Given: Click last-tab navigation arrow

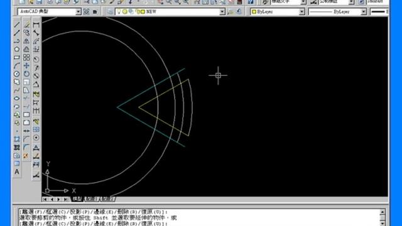Looking at the screenshot, I should [x=65, y=199].
